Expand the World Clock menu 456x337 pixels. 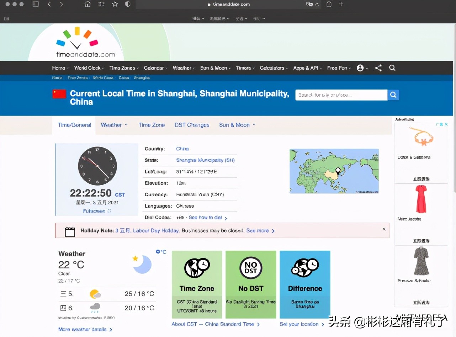pos(89,68)
